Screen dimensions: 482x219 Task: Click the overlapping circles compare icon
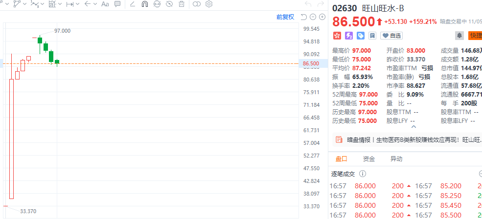coord(197,4)
